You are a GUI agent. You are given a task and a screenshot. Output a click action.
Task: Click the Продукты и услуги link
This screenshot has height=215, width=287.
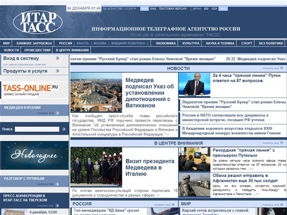coord(25,71)
